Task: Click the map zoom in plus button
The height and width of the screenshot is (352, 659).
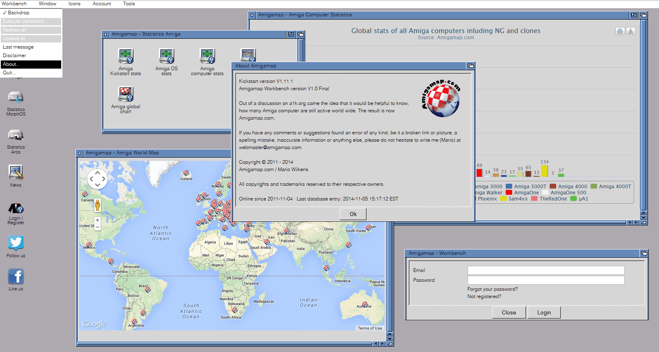Action: point(98,220)
